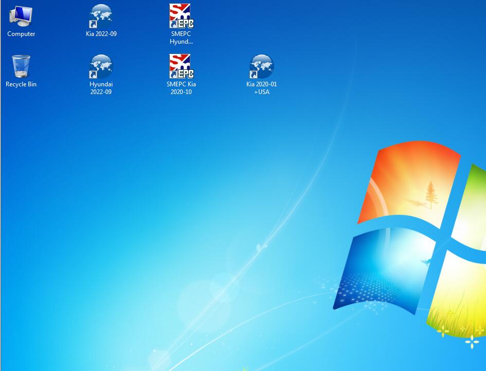Click the "Computer" text label

pyautogui.click(x=21, y=34)
